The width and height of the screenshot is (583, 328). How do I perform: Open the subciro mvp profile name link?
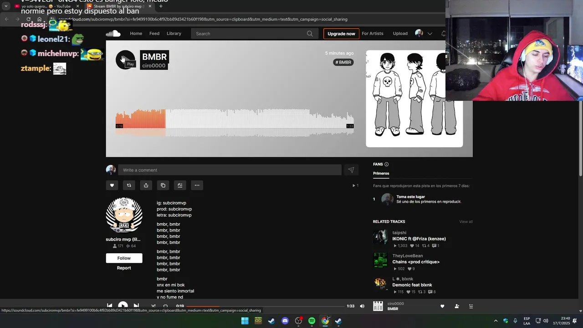click(x=124, y=239)
